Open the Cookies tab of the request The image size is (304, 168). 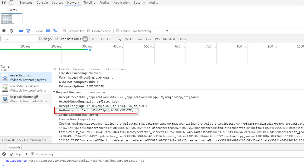click(x=108, y=69)
